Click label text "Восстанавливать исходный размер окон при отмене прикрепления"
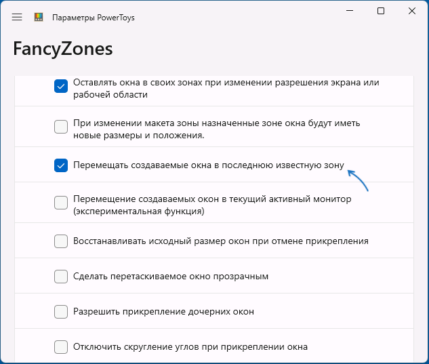429x364 pixels. (x=220, y=241)
